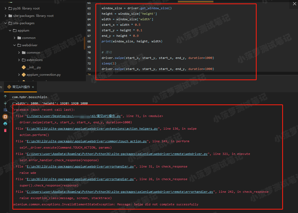The height and width of the screenshot is (213, 298).
Task: Click the print call on line 68
Action: [132, 41]
